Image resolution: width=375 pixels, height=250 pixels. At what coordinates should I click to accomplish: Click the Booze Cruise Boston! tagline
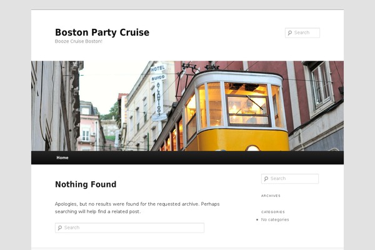[79, 41]
